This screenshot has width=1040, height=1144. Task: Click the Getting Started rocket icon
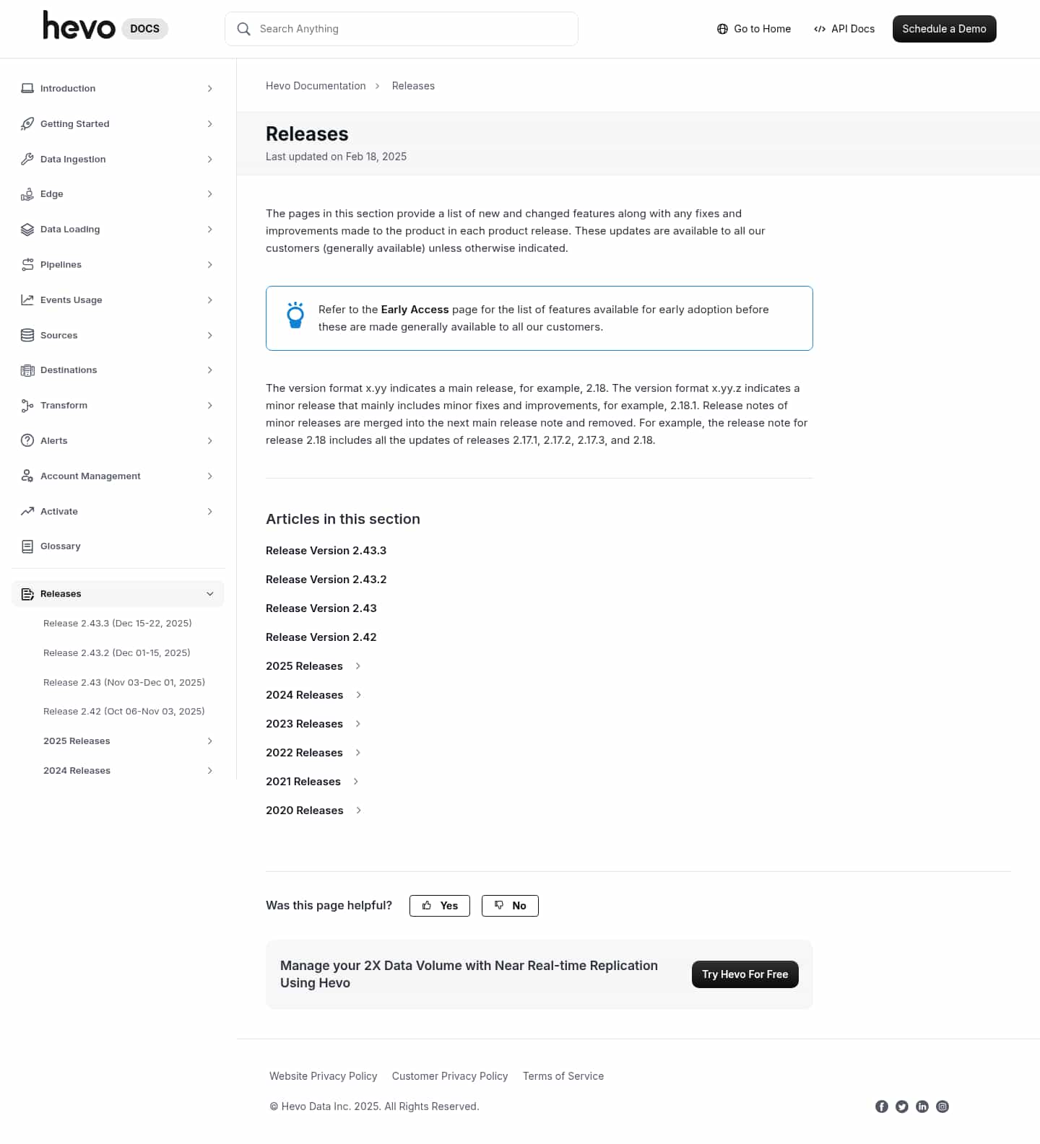[27, 123]
